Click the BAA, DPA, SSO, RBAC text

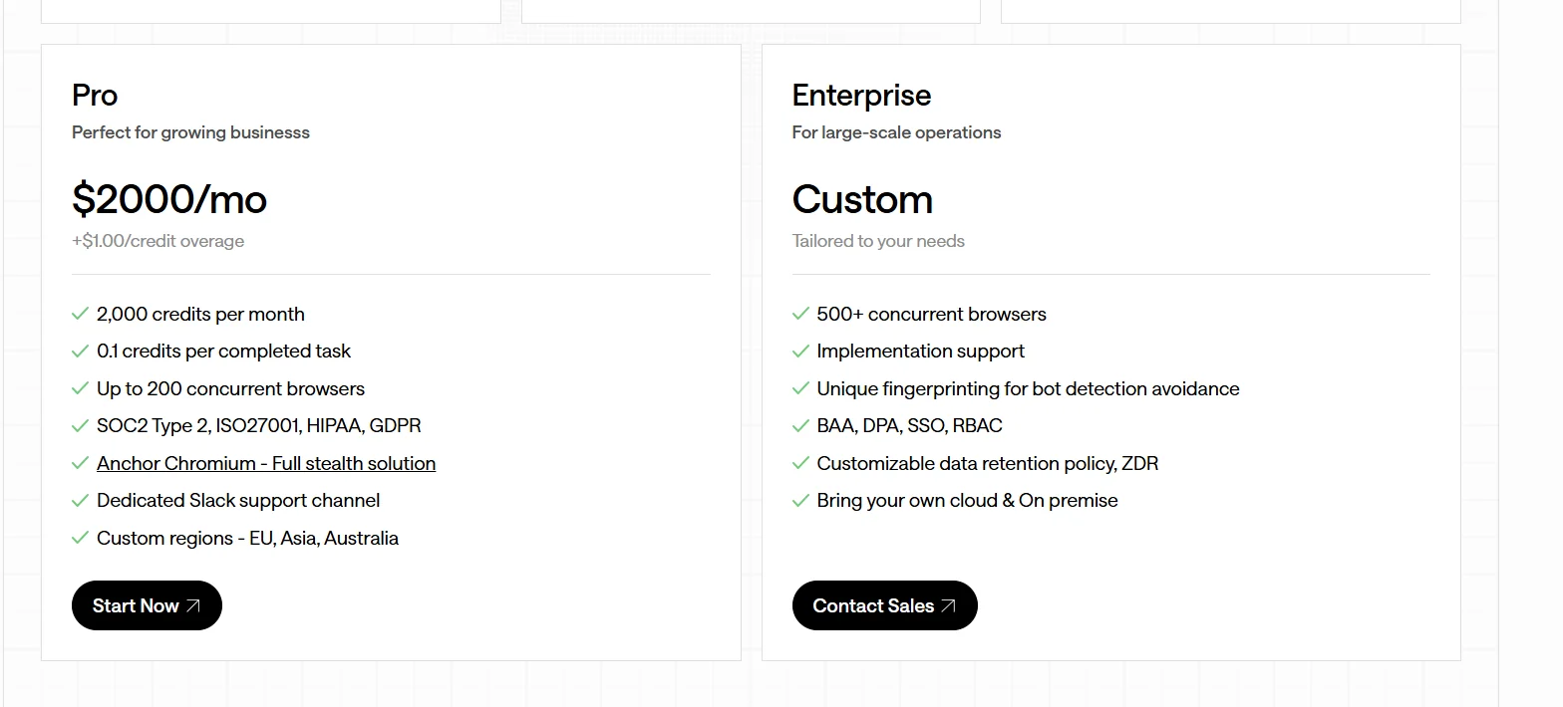tap(909, 425)
